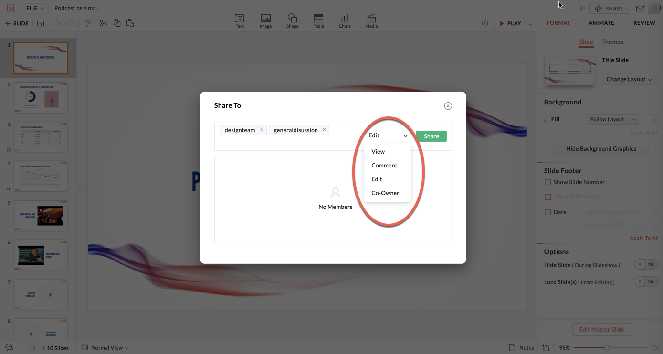Click the Copy icon in toolbar
This screenshot has width=663, height=354.
tap(117, 23)
